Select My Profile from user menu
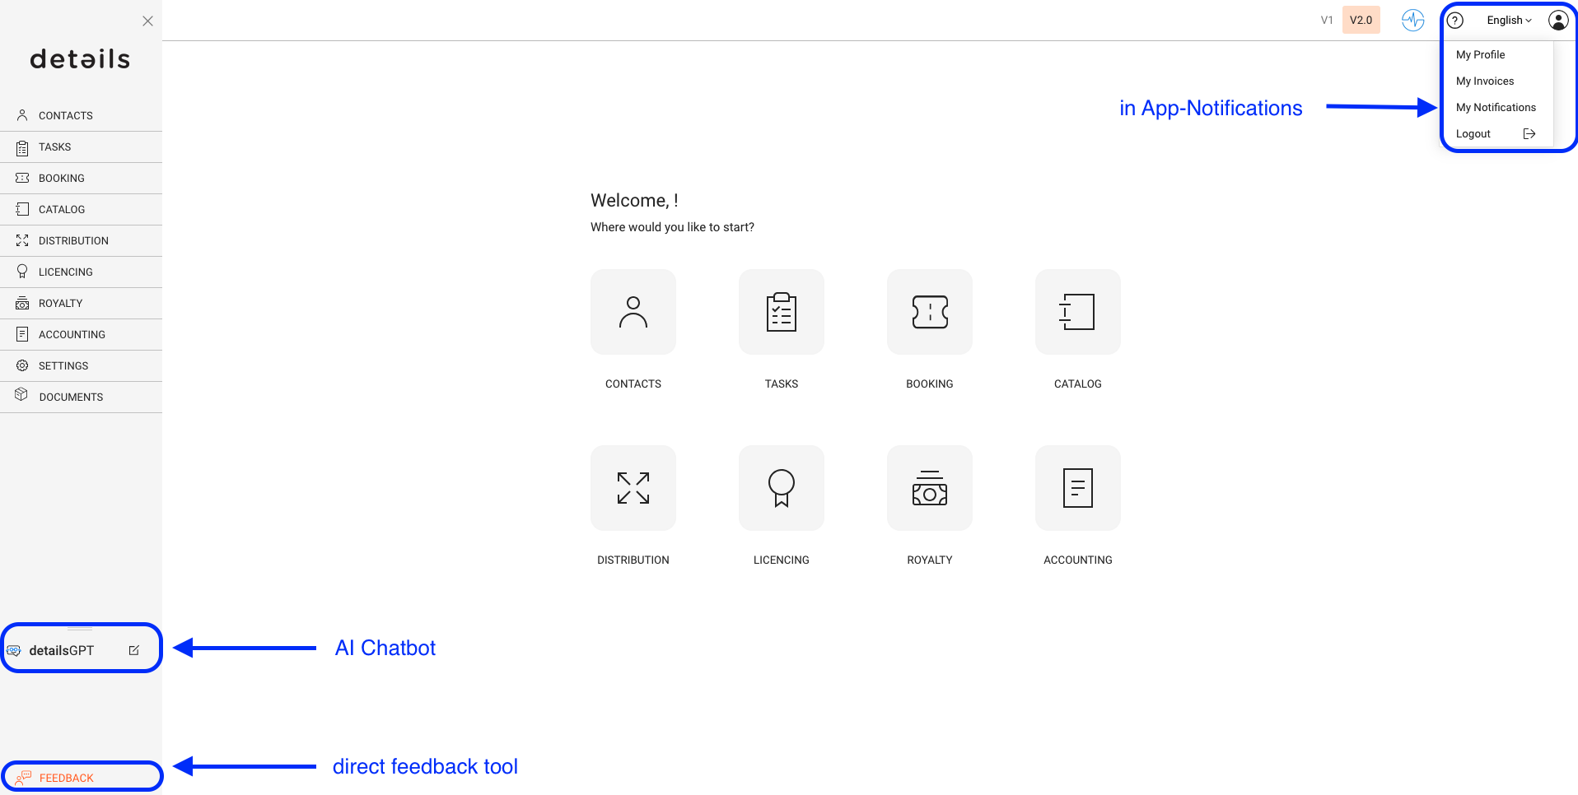This screenshot has height=795, width=1578. [1480, 54]
